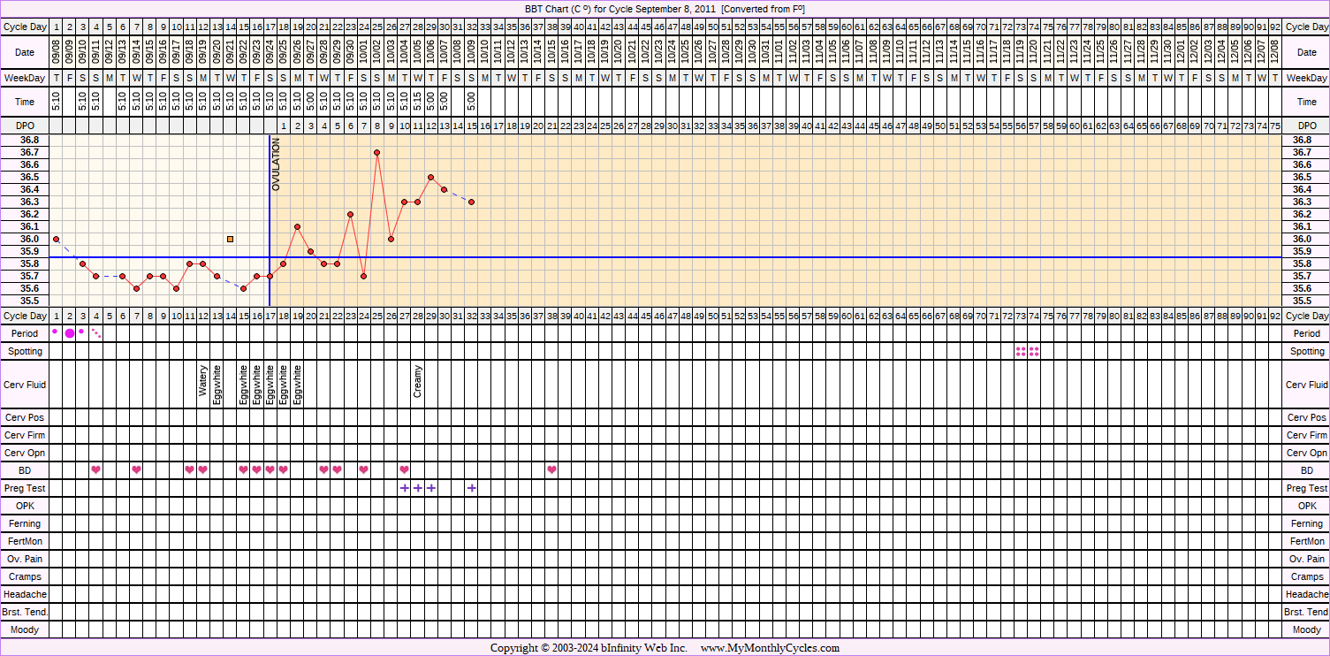Select the BD heart on cycle day 38
This screenshot has width=1330, height=656.
coord(551,469)
